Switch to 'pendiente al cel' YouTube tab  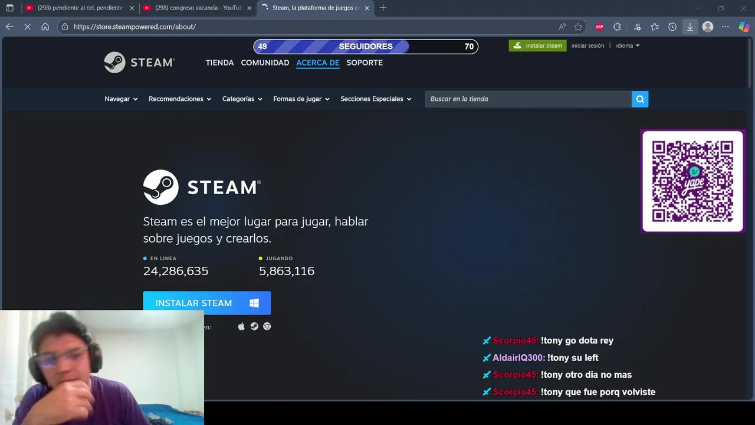(x=80, y=8)
